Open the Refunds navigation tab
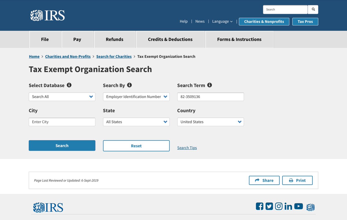The width and height of the screenshot is (347, 220). click(115, 39)
